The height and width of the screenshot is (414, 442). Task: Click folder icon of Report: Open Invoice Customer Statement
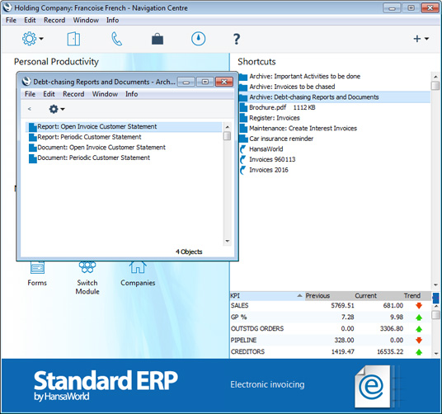[x=33, y=127]
